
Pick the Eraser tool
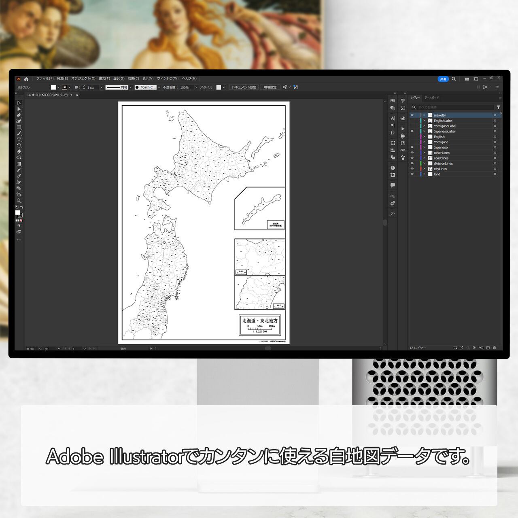coord(19,152)
